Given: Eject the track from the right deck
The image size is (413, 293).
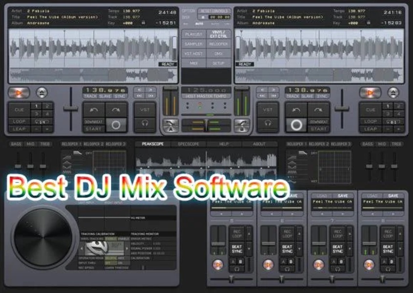Looking at the screenshot, I should 393,93.
